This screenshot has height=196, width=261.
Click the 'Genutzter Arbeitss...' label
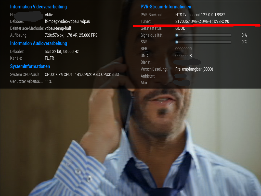click(x=26, y=81)
